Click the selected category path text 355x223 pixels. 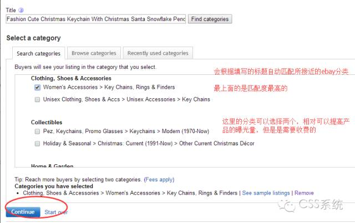click(130, 193)
